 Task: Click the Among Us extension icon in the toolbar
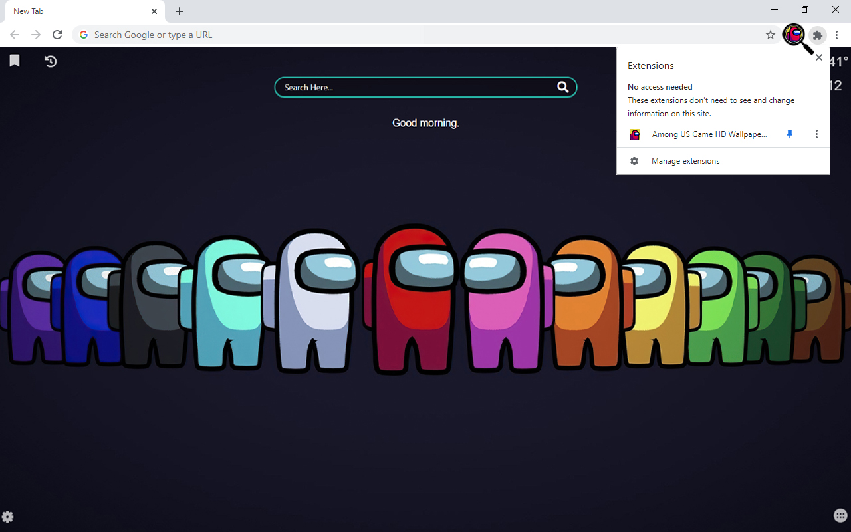click(x=794, y=35)
